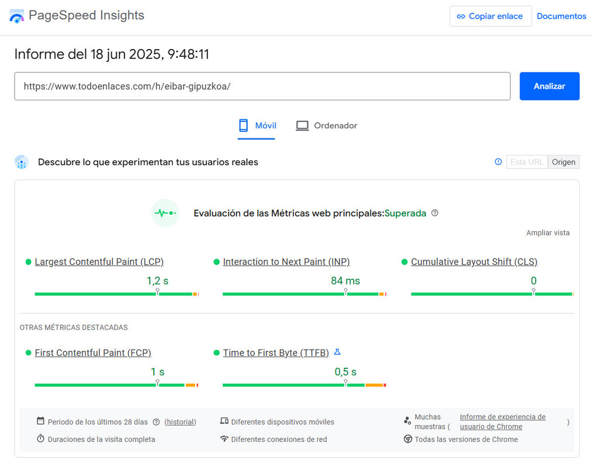Open Interaction to Next Paint (INP) link
Screen dimensions: 592x467
click(286, 262)
